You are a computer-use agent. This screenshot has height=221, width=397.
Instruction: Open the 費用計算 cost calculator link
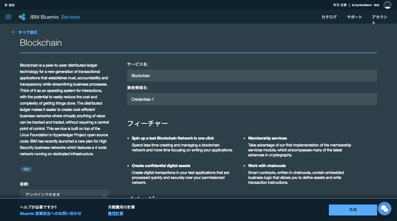pos(116,213)
